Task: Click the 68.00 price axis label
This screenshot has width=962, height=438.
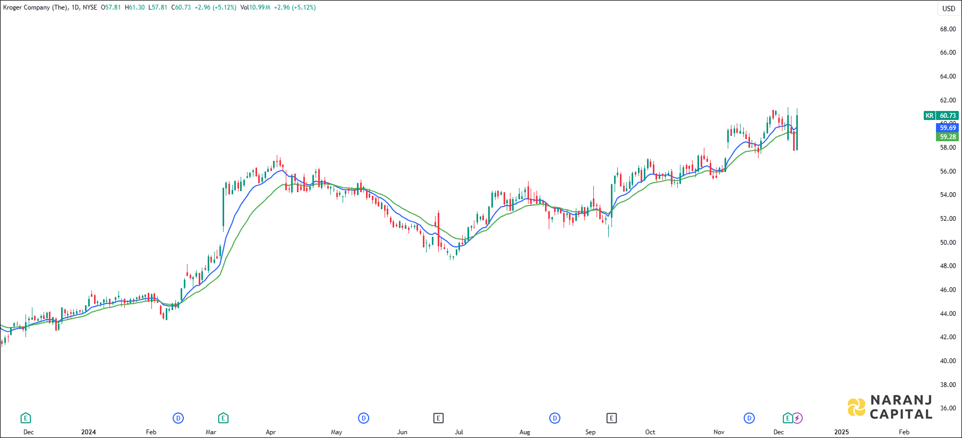Action: click(948, 29)
